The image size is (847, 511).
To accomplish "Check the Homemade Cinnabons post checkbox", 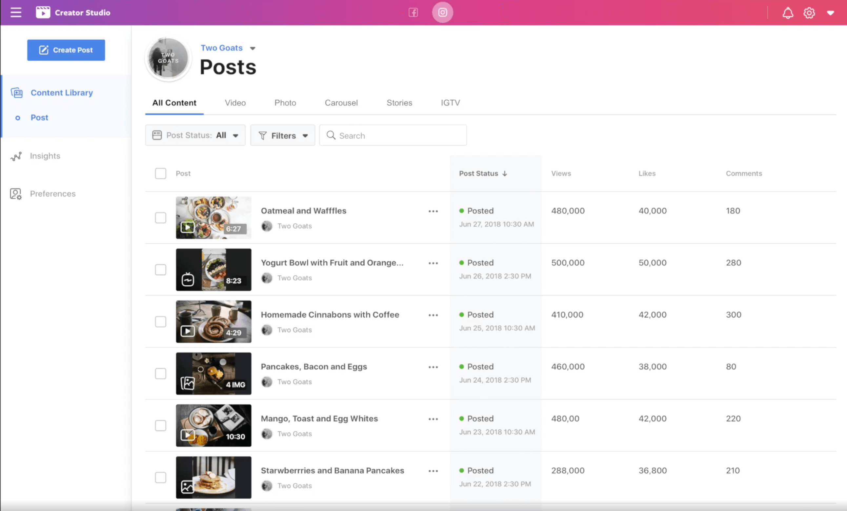I will pos(161,321).
